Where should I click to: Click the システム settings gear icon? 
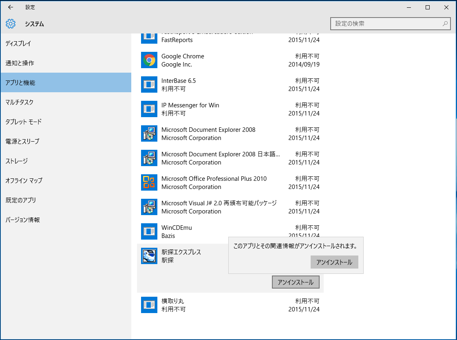(x=11, y=24)
